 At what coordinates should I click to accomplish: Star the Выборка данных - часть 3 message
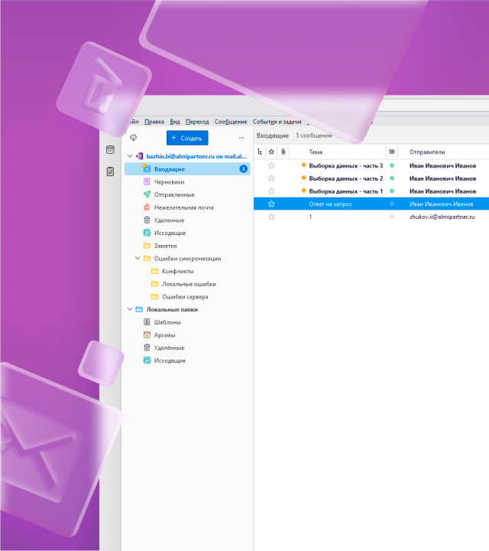tap(271, 165)
